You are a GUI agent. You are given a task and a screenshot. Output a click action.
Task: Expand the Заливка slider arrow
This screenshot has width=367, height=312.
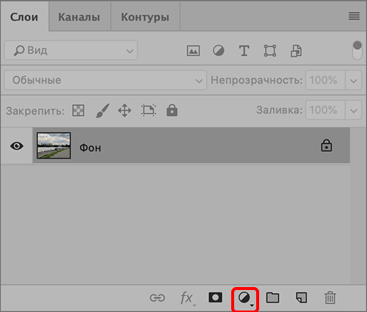coord(353,110)
